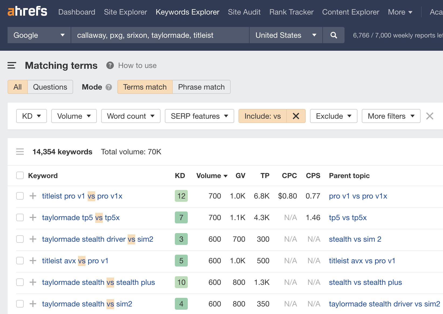Check the select-all keywords checkbox
Screen dimensions: 443x314
(x=20, y=175)
